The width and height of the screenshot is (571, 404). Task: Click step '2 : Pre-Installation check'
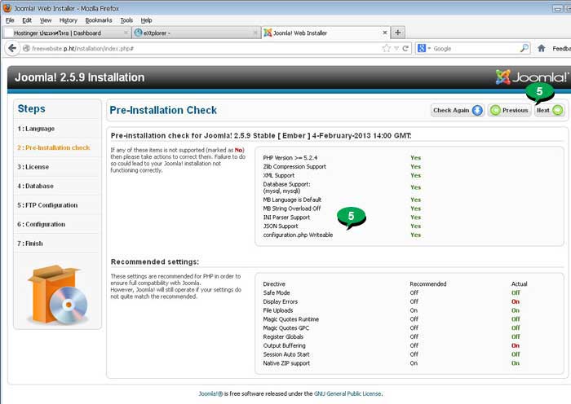pyautogui.click(x=54, y=147)
